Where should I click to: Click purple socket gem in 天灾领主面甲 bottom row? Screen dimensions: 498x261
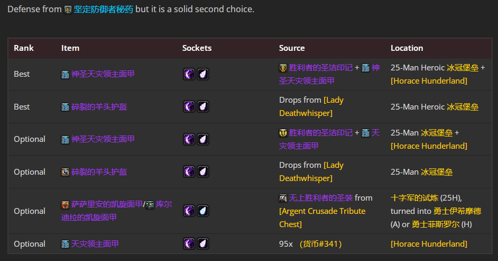tap(189, 244)
